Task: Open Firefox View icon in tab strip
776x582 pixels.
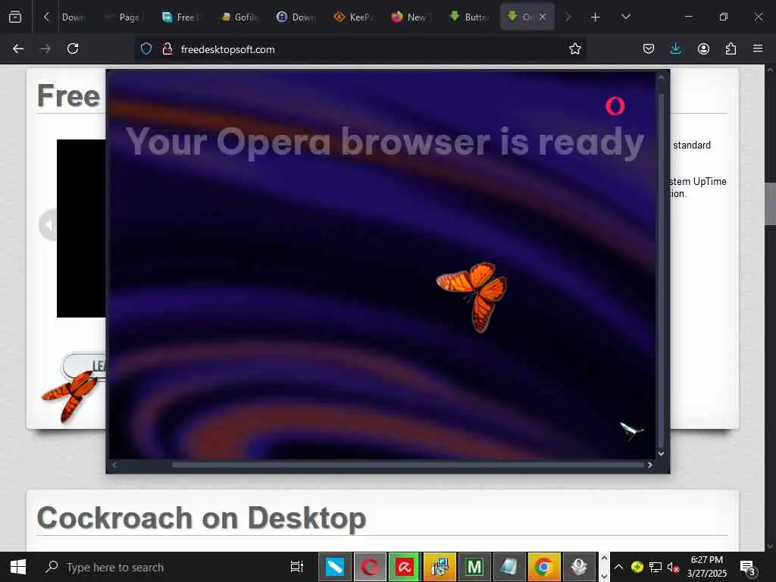Action: [15, 17]
